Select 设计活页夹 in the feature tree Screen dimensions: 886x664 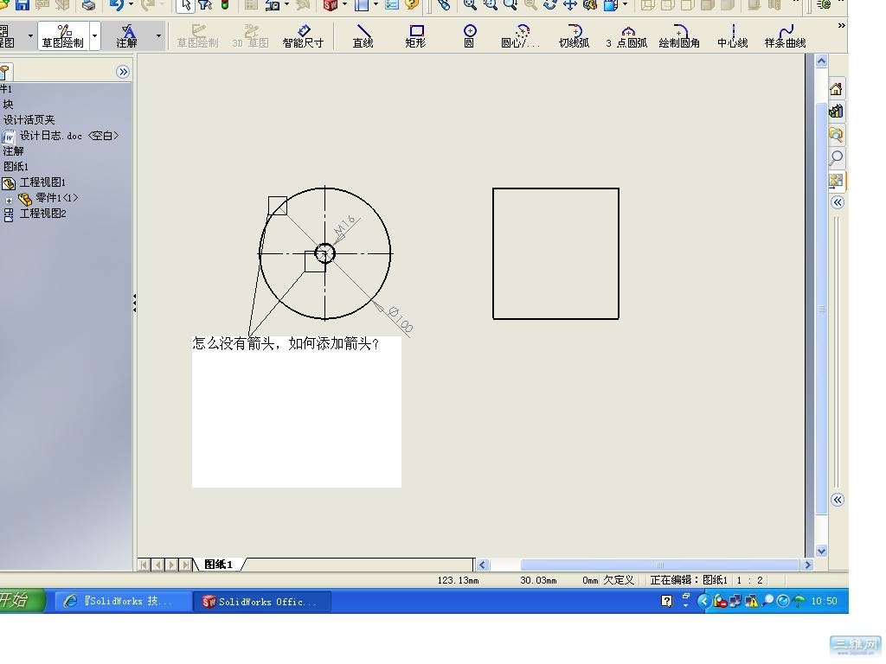coord(29,120)
